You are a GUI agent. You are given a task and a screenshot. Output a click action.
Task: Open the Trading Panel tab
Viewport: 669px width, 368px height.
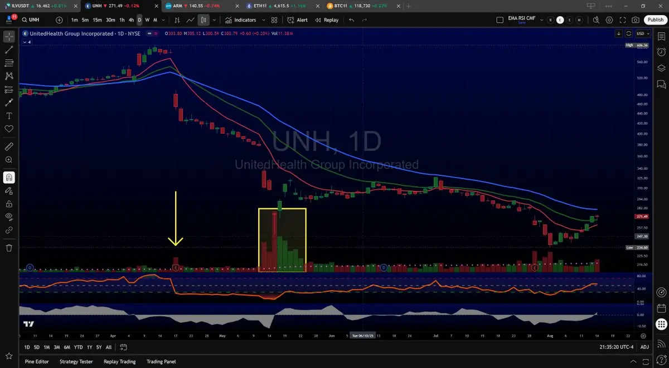(161, 362)
